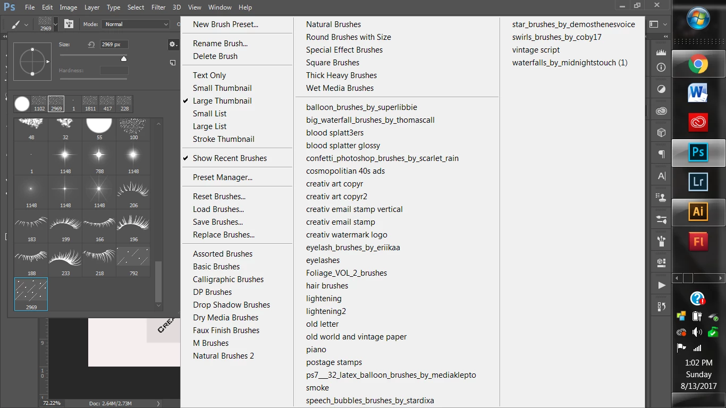Click the zoom level 72.22% field
The image size is (726, 408).
52,403
